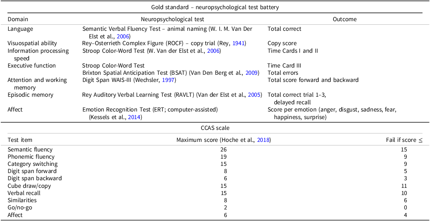Select the Category switching row label

tap(33, 164)
